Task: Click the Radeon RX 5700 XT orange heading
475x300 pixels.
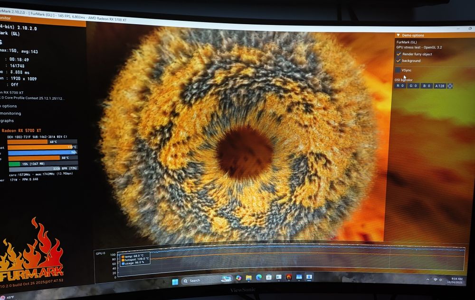Action: point(21,130)
